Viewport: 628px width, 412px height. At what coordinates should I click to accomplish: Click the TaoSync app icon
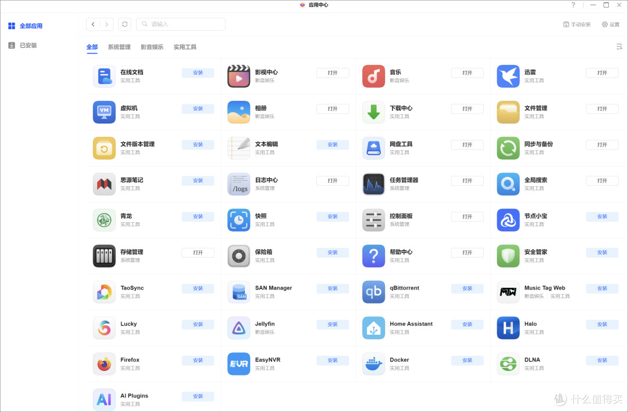[104, 292]
